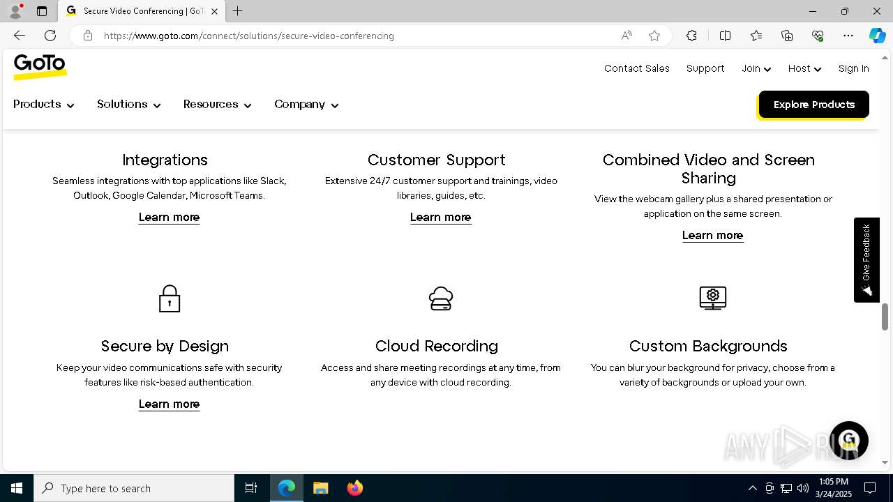Open a new browser tab
Image resolution: width=893 pixels, height=502 pixels.
[x=237, y=11]
